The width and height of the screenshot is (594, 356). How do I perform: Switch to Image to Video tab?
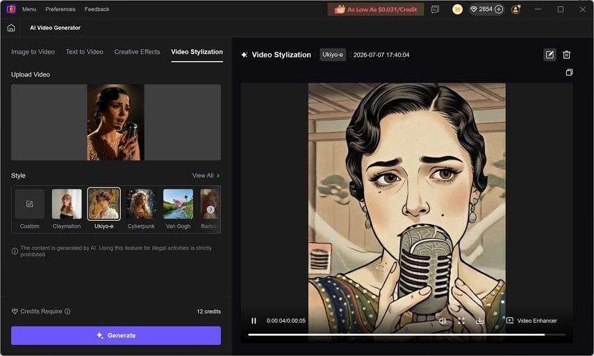(33, 52)
